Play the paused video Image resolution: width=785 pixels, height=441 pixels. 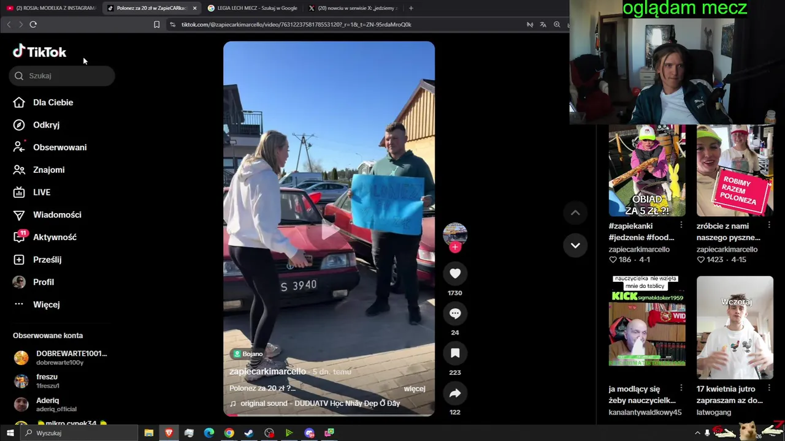pyautogui.click(x=329, y=230)
